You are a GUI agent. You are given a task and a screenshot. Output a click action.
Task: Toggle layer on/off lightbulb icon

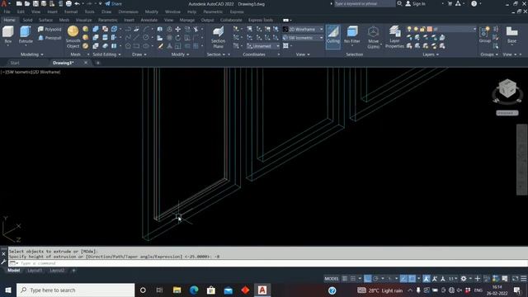pos(409,30)
